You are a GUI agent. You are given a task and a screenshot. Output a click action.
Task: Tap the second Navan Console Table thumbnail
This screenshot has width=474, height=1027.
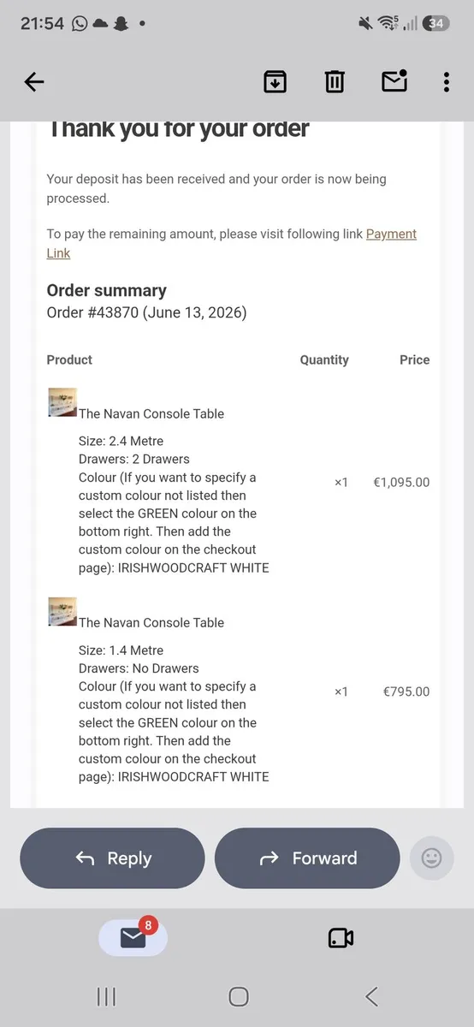62,611
